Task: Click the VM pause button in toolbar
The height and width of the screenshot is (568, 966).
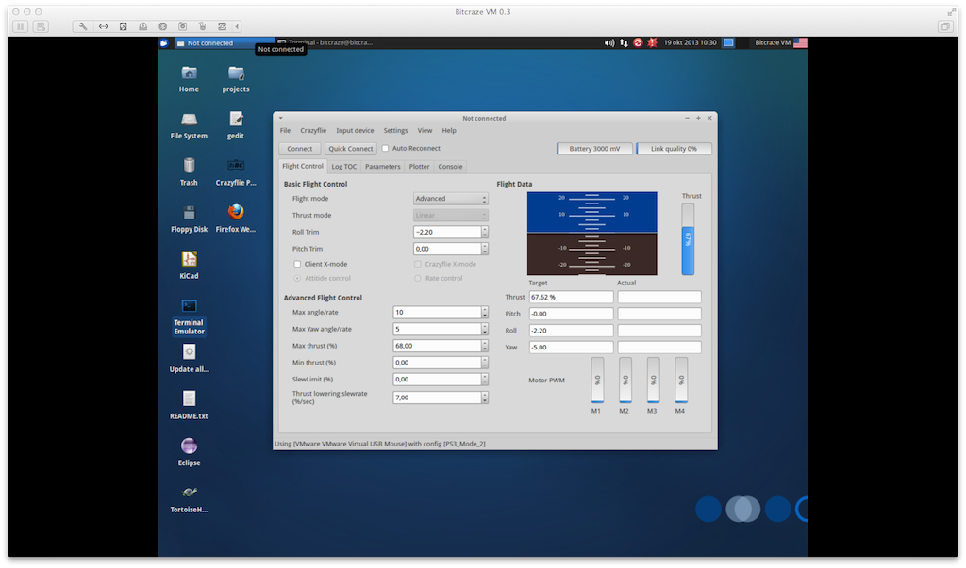Action: click(x=21, y=26)
